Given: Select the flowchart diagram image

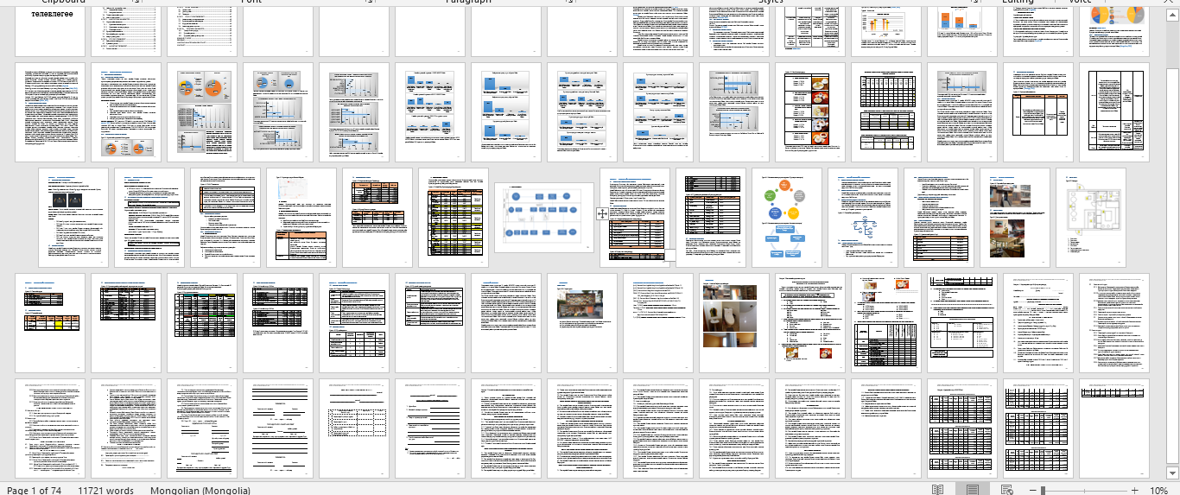Looking at the screenshot, I should point(544,218).
